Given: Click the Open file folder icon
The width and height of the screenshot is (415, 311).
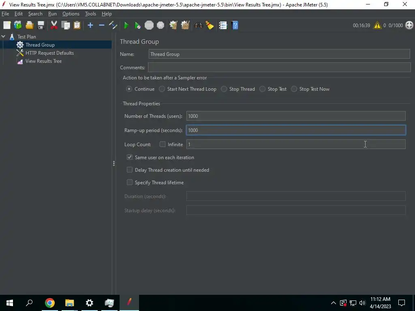Looking at the screenshot, I should 29,26.
